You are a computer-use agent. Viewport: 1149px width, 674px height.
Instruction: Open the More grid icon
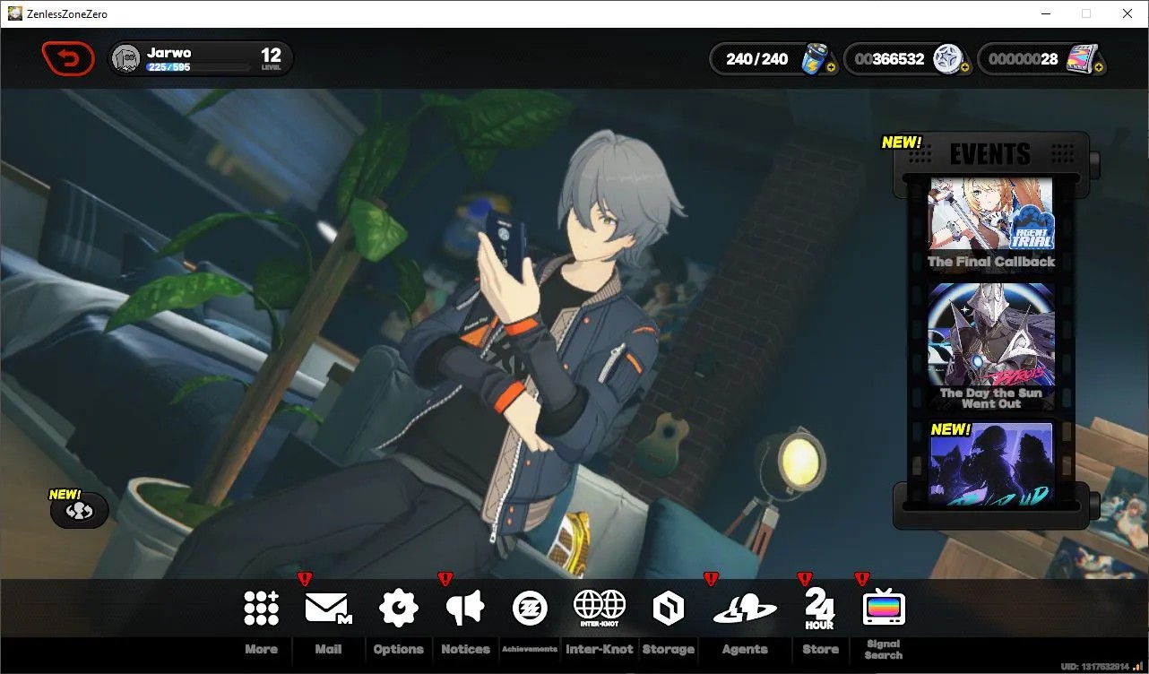pos(262,609)
